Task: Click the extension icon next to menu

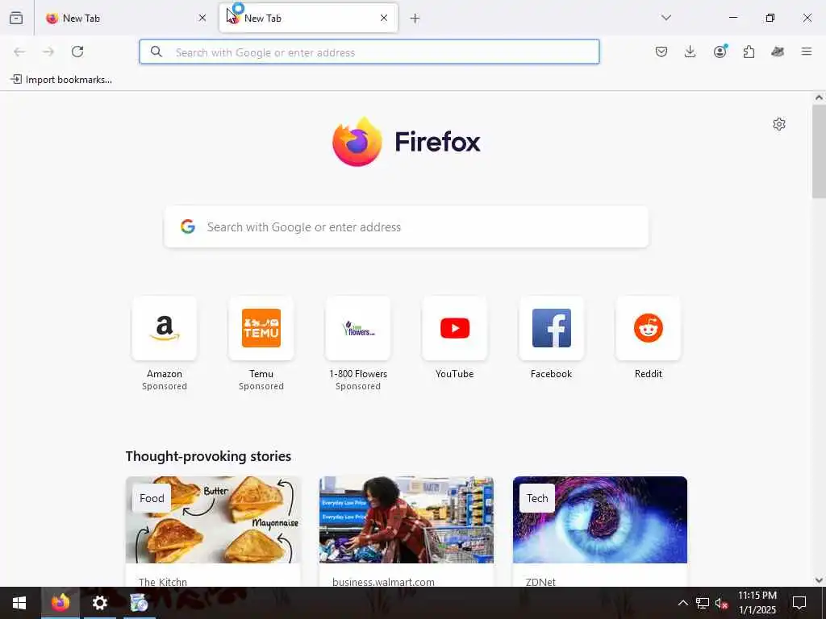Action: pyautogui.click(x=778, y=52)
